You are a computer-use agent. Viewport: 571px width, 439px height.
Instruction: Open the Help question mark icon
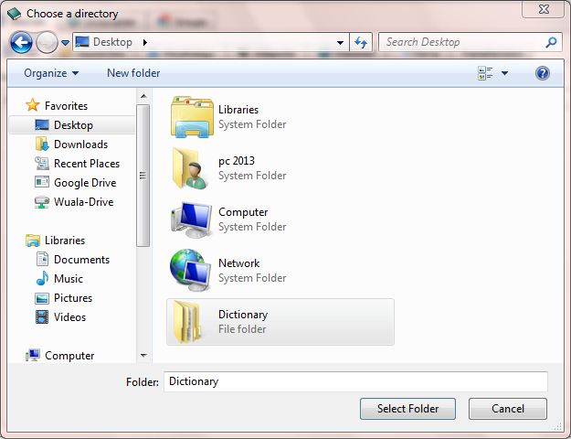(x=543, y=73)
